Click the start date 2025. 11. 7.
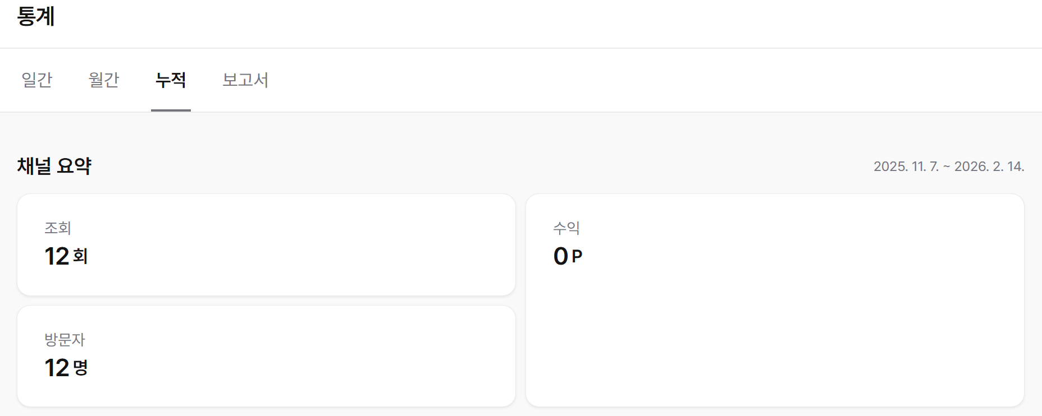This screenshot has width=1042, height=416. [x=906, y=167]
